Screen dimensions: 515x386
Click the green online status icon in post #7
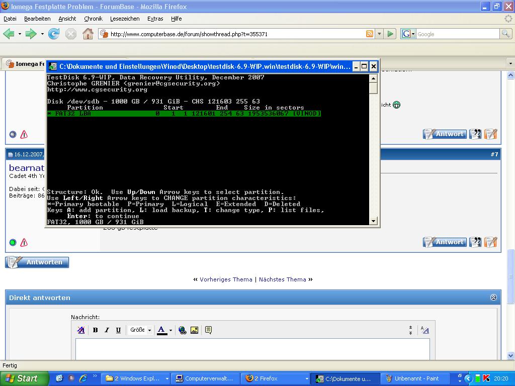(13, 243)
